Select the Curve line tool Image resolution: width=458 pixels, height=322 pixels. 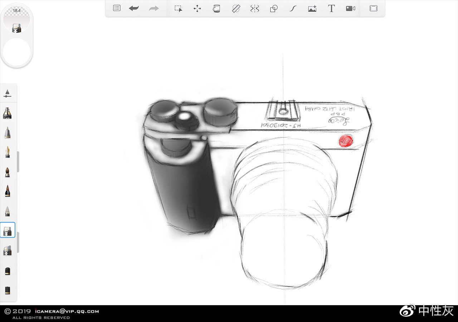click(292, 8)
